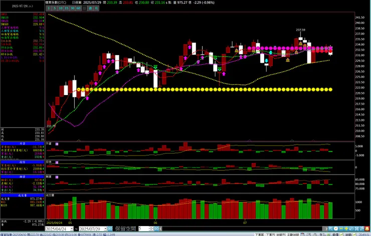The height and width of the screenshot is (236, 371).
Task: Click the chart scroll-right arrow
Action: (x=326, y=228)
